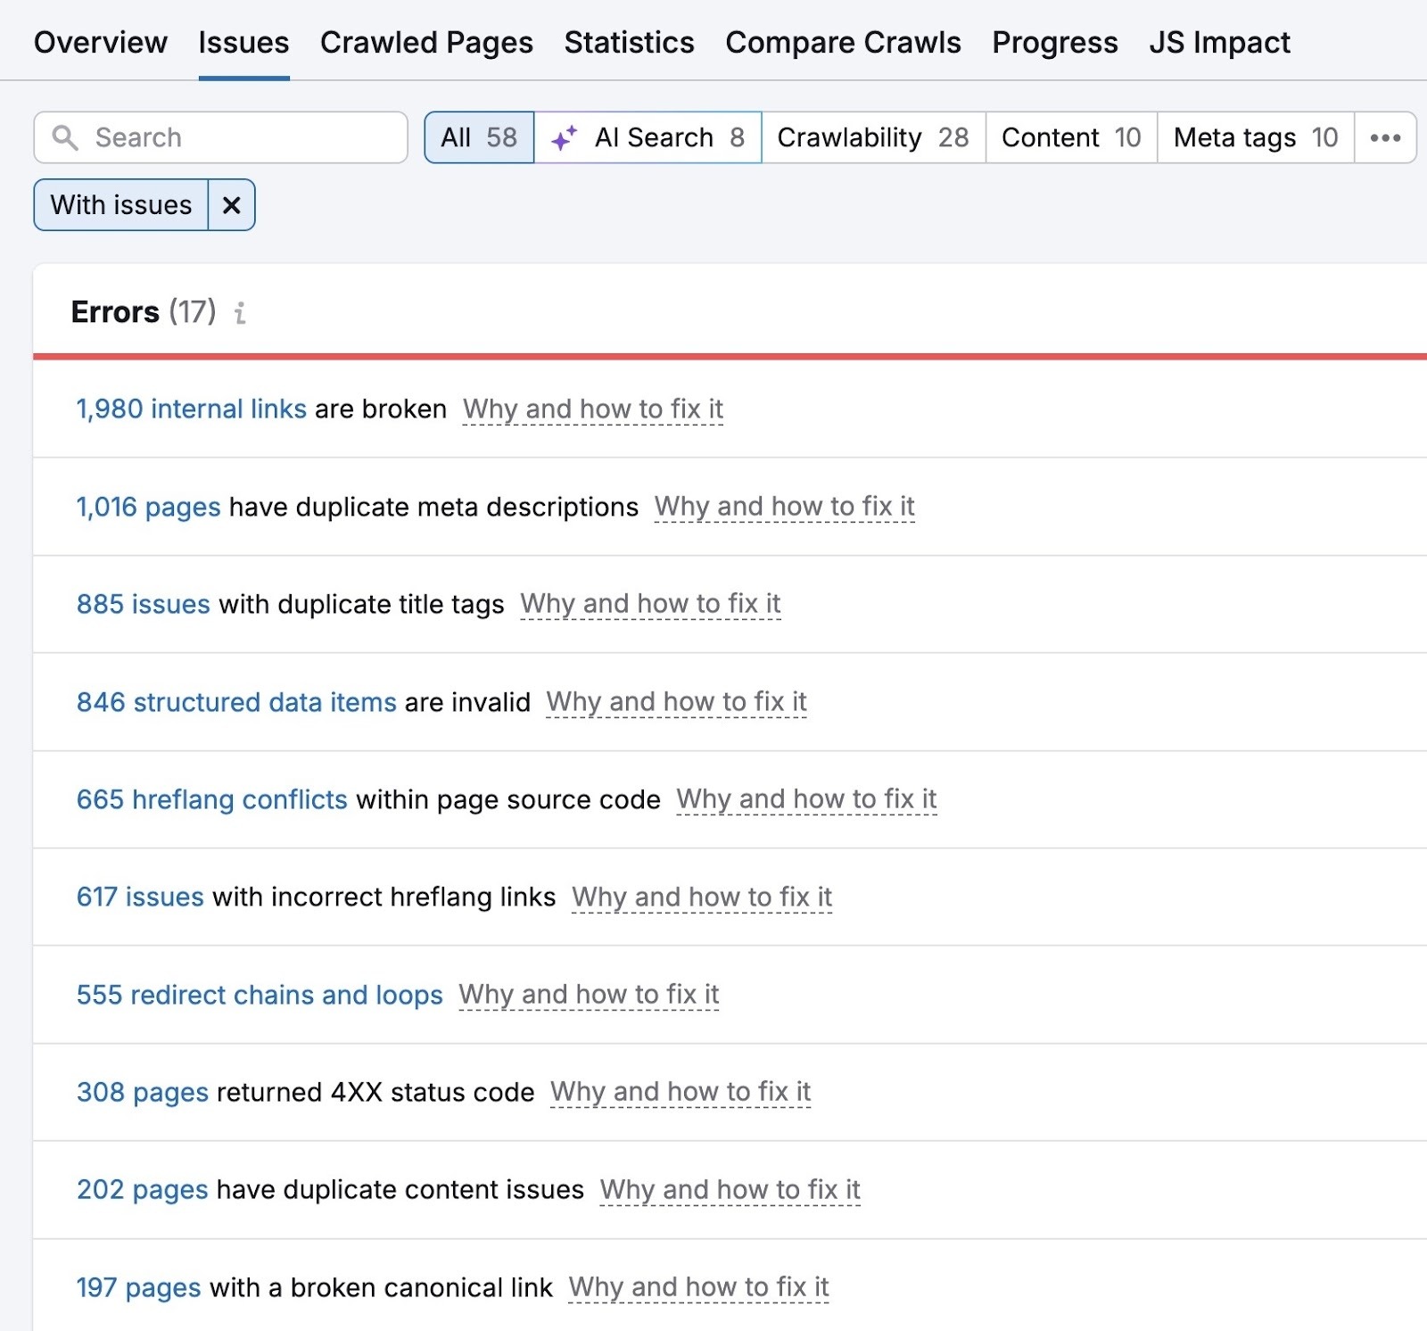Open more issue categories via the ellipsis icon
Screen dimensions: 1427x1331
pyautogui.click(x=1384, y=137)
